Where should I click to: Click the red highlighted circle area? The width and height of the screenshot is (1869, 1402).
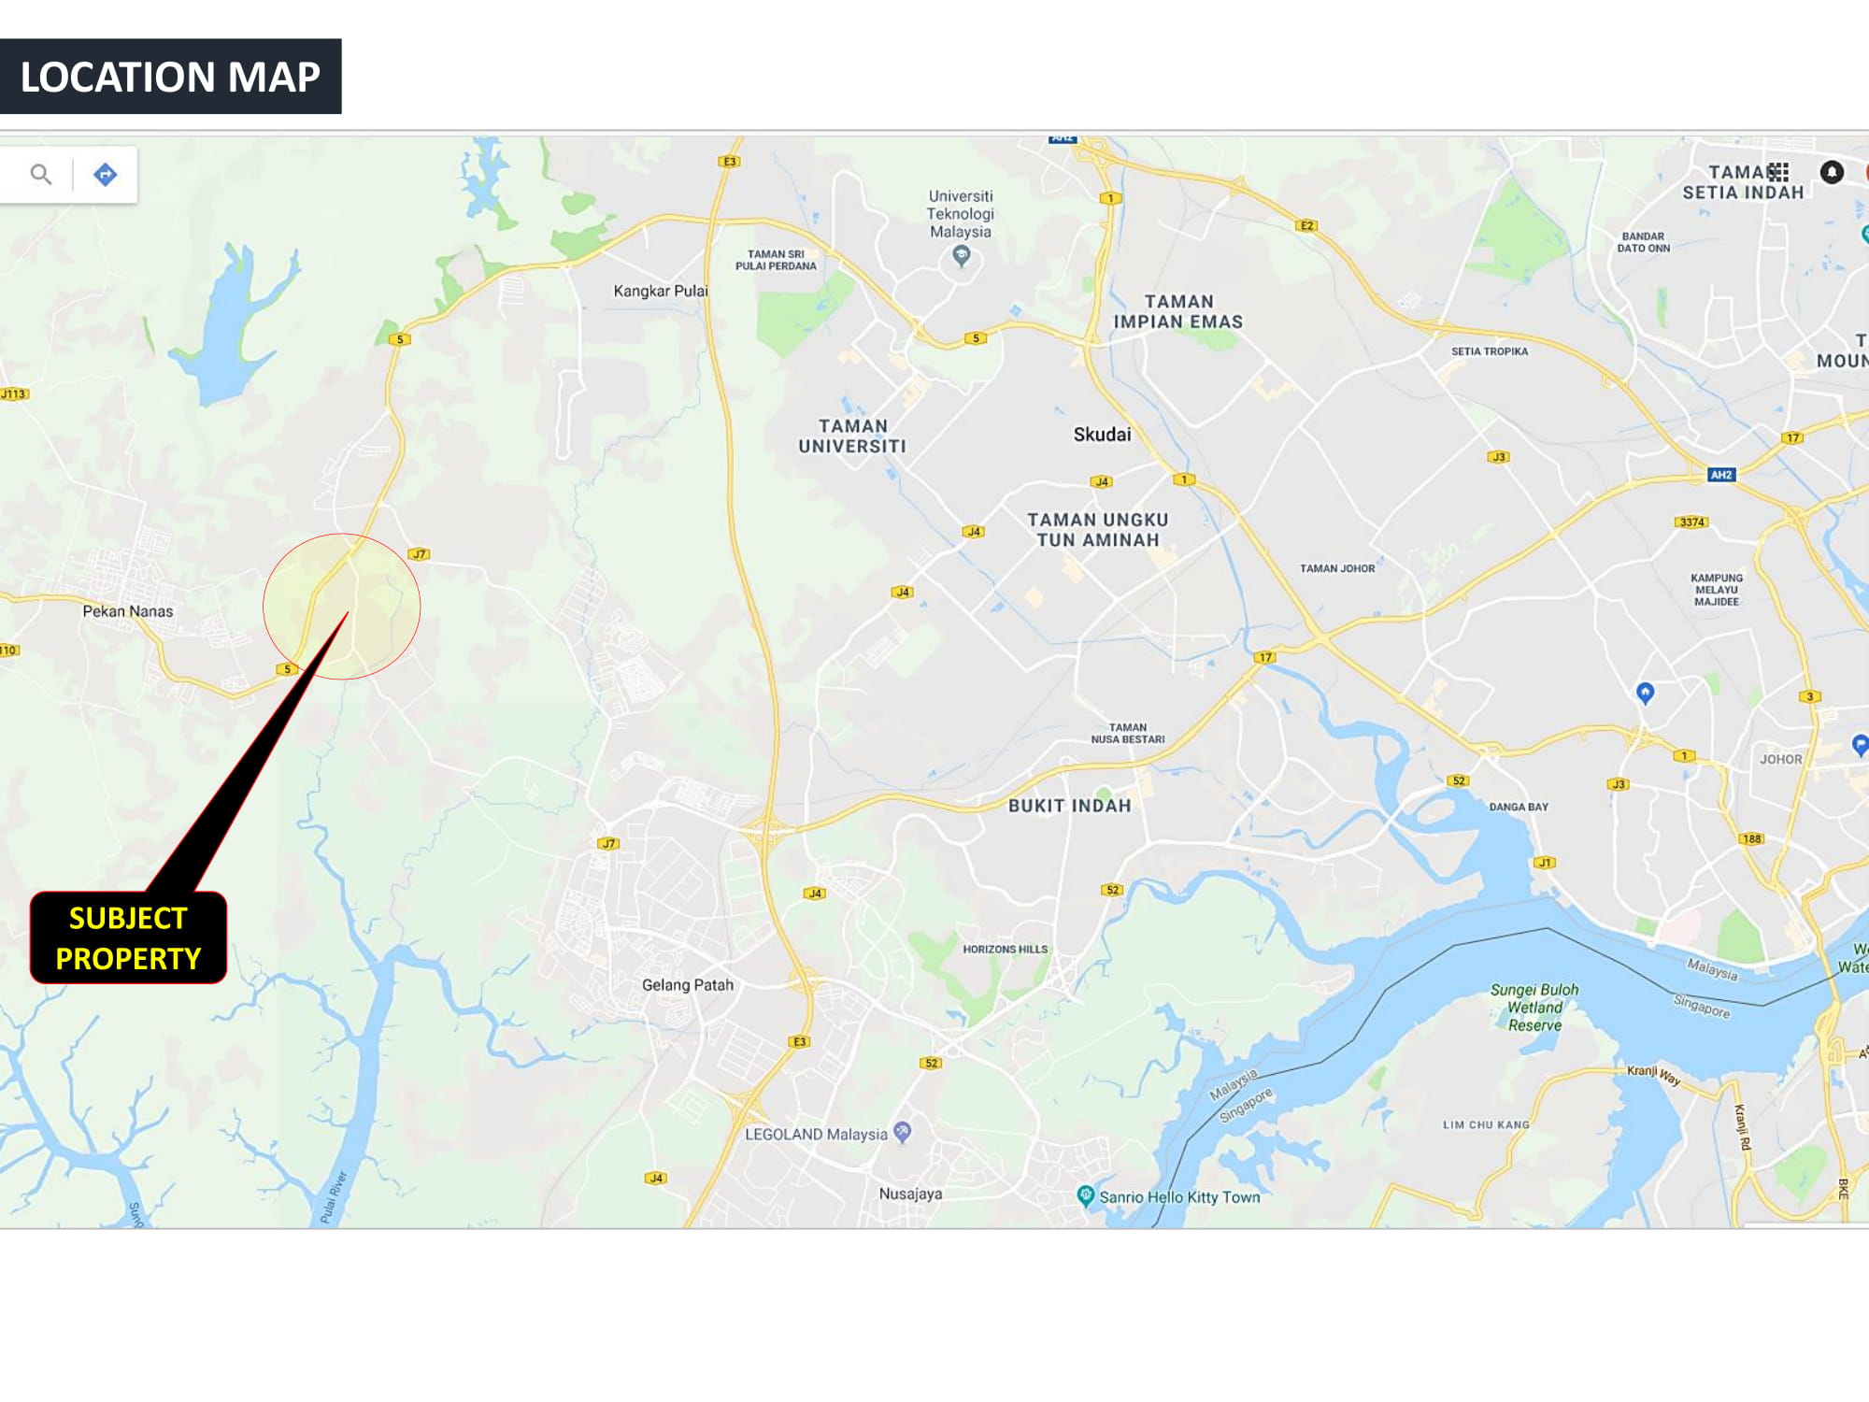tap(342, 607)
